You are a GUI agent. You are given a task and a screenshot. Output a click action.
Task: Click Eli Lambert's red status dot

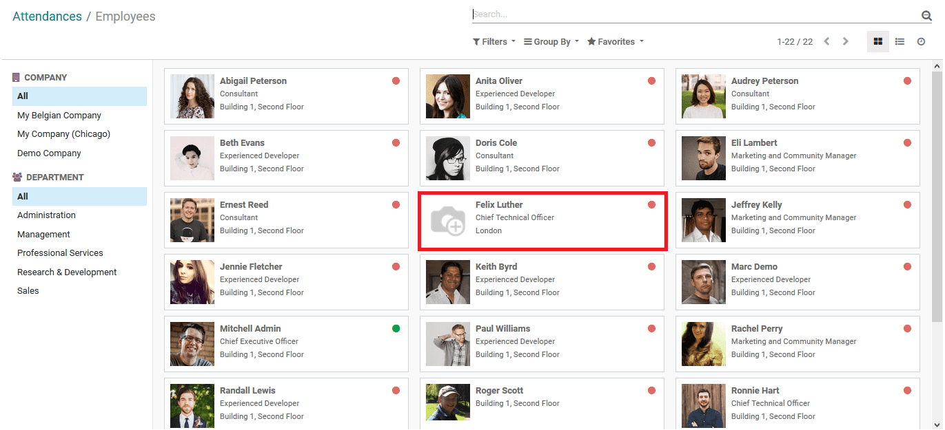coord(907,143)
